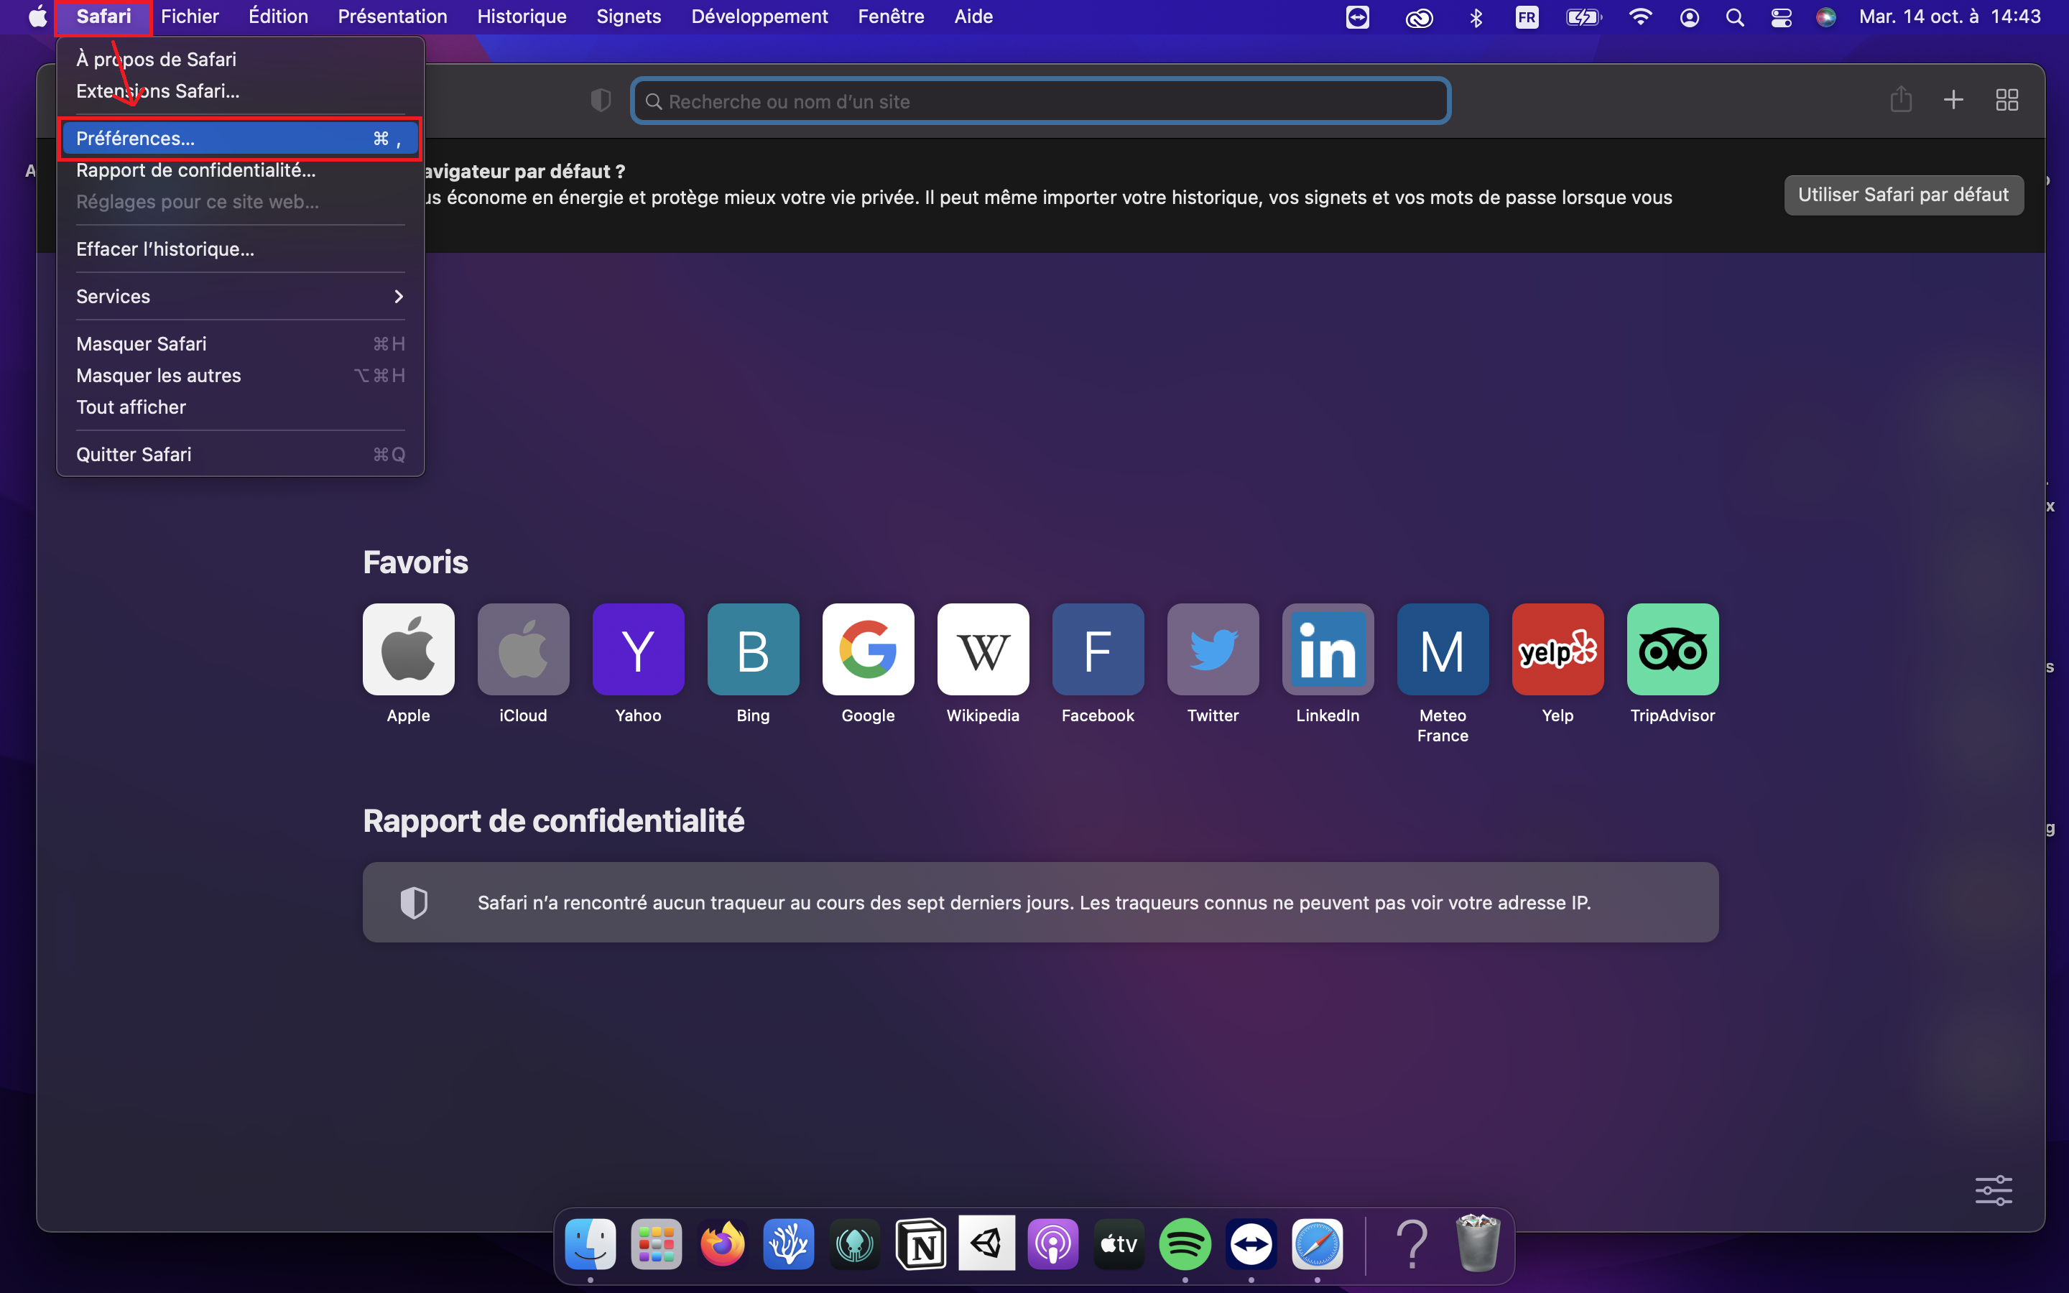Image resolution: width=2069 pixels, height=1293 pixels.
Task: Open the LinkedIn favorite icon
Action: pos(1327,650)
